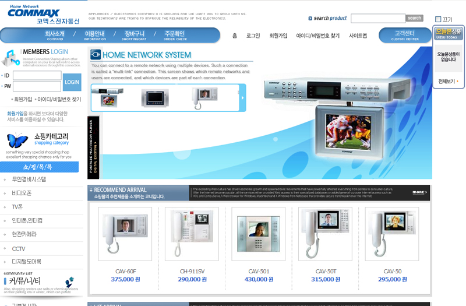Open the 고객센터 Custom Center button
This screenshot has height=306, width=466.
405,36
